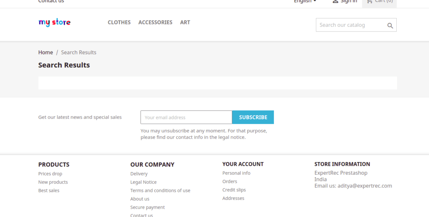This screenshot has width=429, height=217.
Task: Open the Delivery link
Action: coord(139,174)
